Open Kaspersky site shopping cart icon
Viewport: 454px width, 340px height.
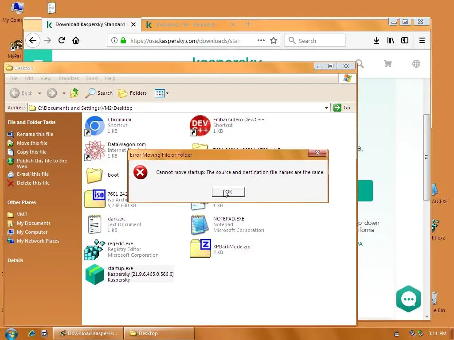387,64
